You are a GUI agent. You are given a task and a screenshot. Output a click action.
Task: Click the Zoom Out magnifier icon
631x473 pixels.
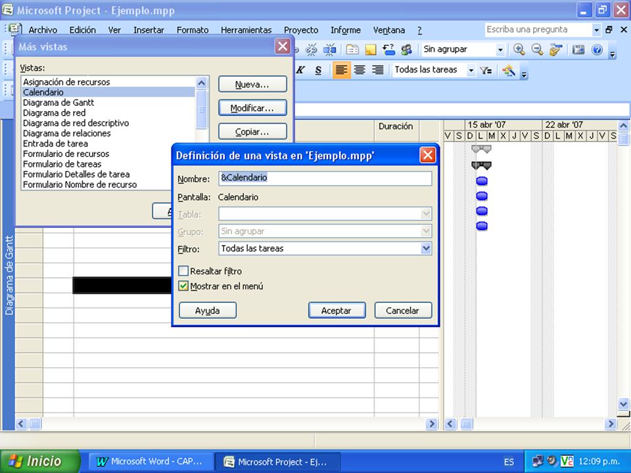[x=537, y=49]
